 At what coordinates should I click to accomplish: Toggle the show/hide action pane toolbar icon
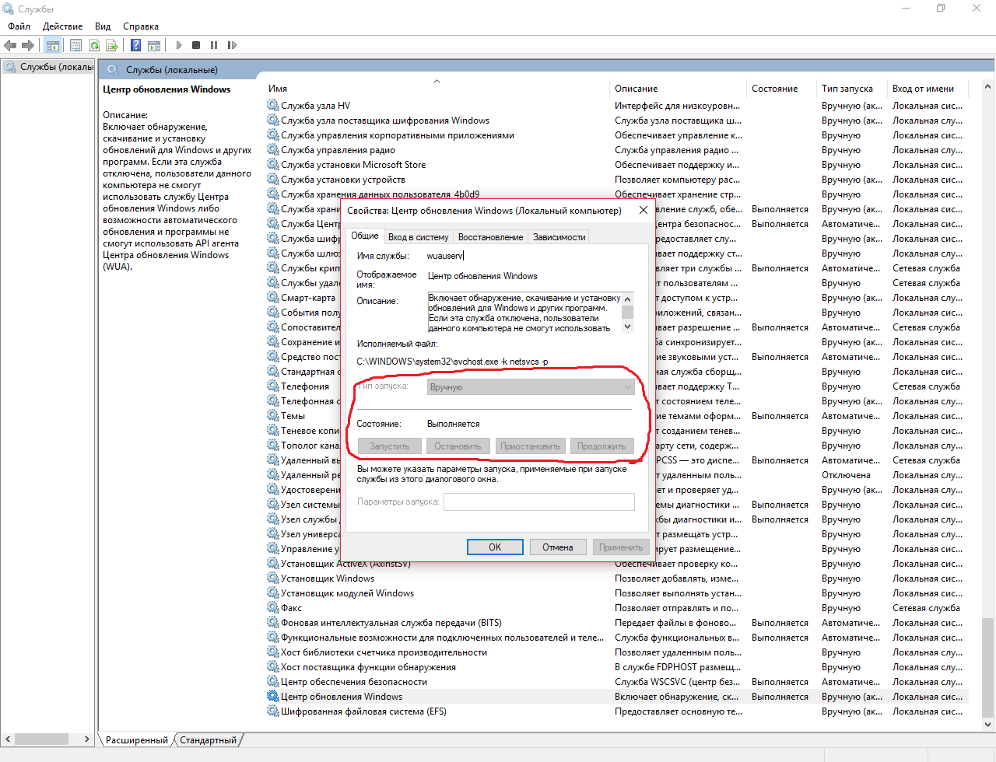click(x=154, y=45)
